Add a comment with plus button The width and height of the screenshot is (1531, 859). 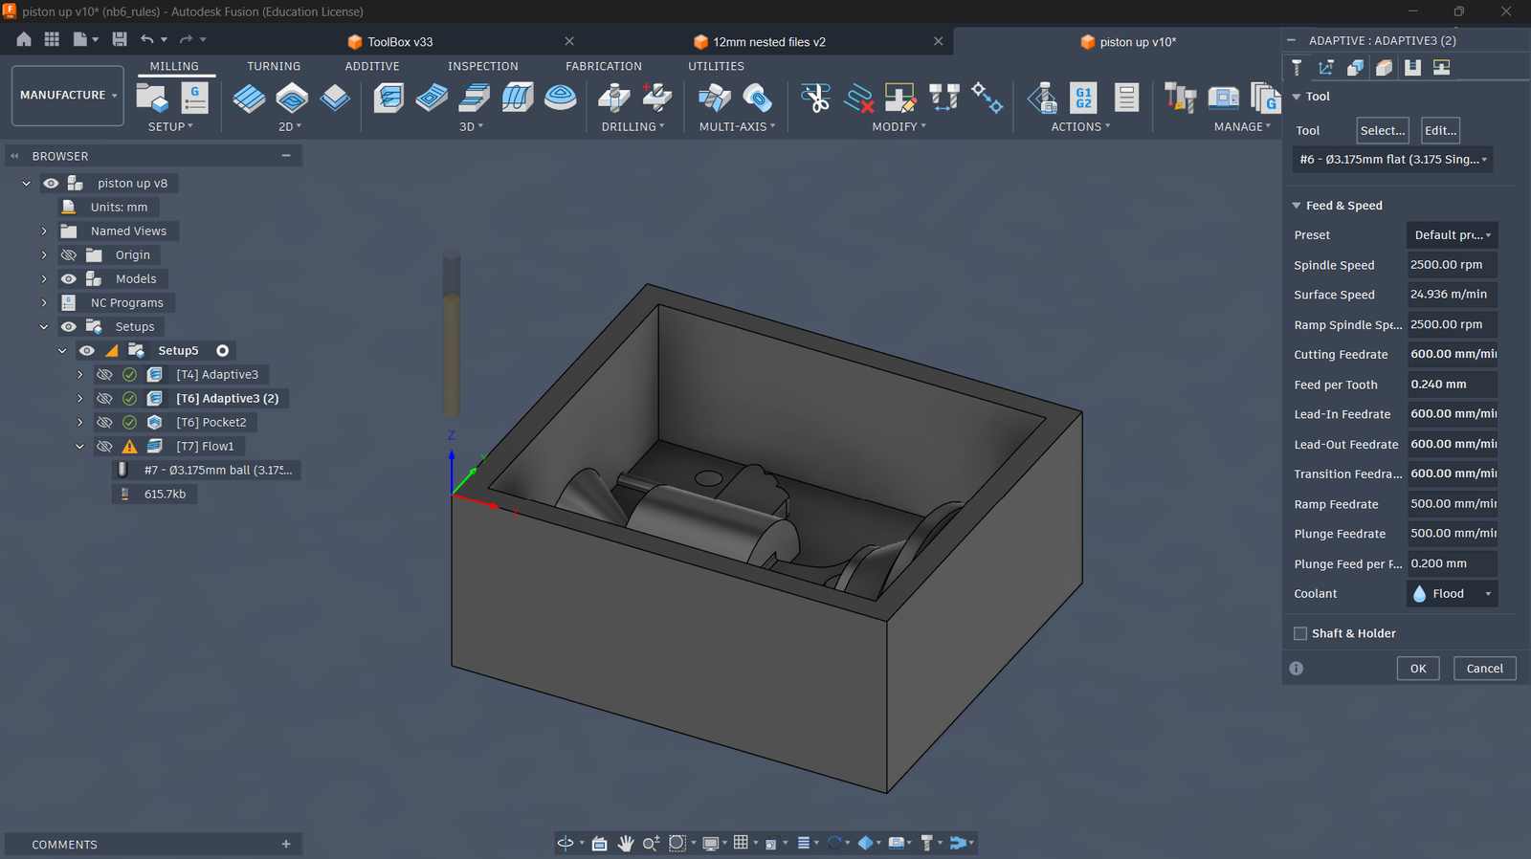point(286,844)
